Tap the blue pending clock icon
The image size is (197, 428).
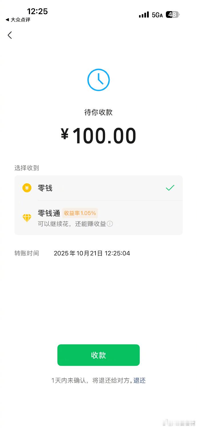[98, 80]
